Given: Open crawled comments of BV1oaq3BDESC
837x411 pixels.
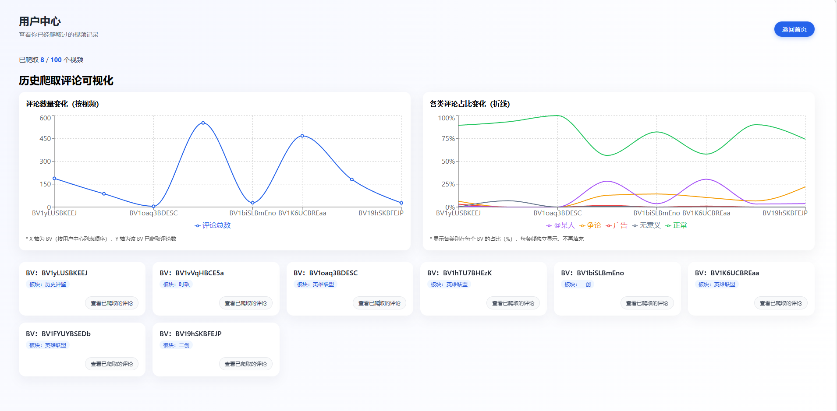Looking at the screenshot, I should point(379,303).
